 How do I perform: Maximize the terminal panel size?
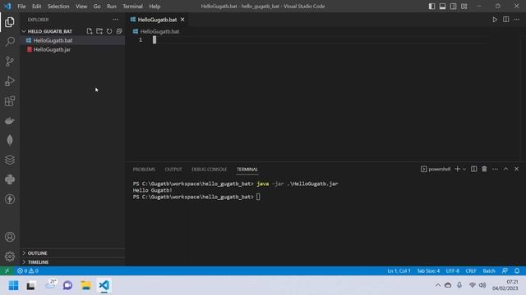tap(506, 170)
